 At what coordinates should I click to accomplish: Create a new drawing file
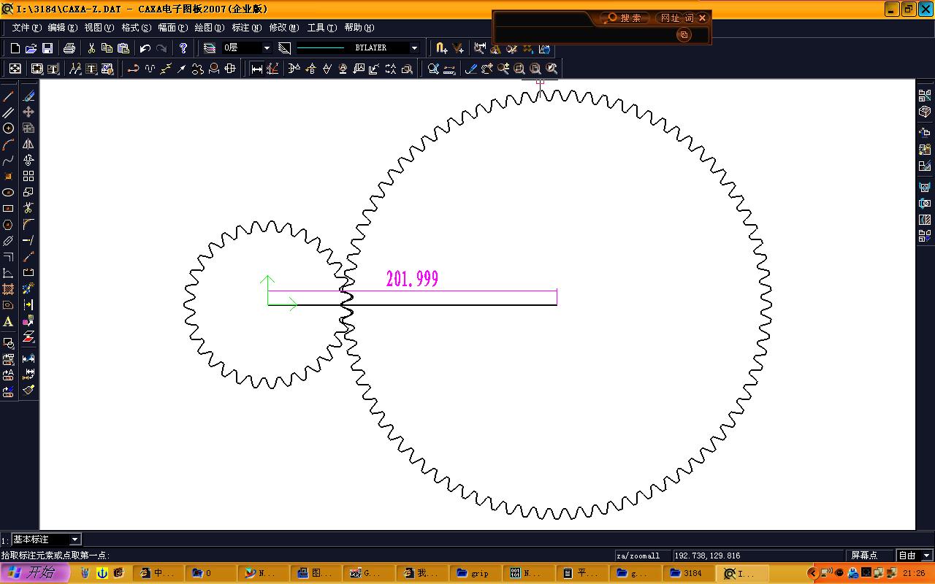15,48
